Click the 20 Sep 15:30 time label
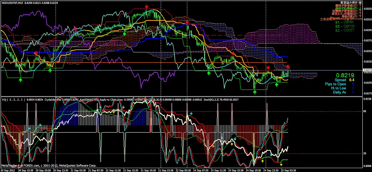The height and width of the screenshot is (172, 372). tap(26, 170)
